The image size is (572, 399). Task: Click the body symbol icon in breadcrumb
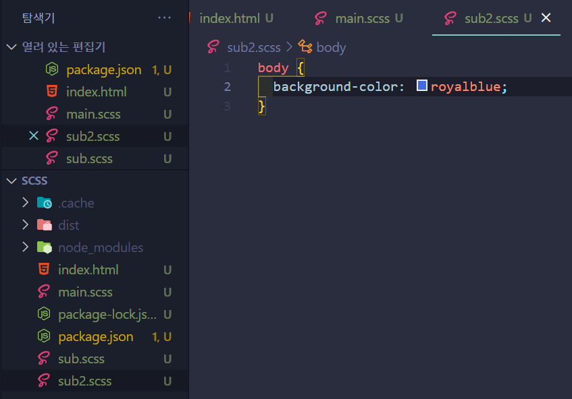click(305, 47)
